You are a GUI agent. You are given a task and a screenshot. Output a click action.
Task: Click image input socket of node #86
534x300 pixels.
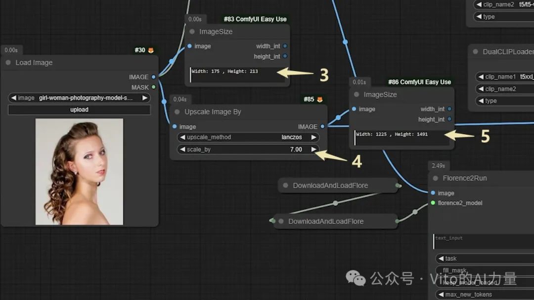coord(354,109)
